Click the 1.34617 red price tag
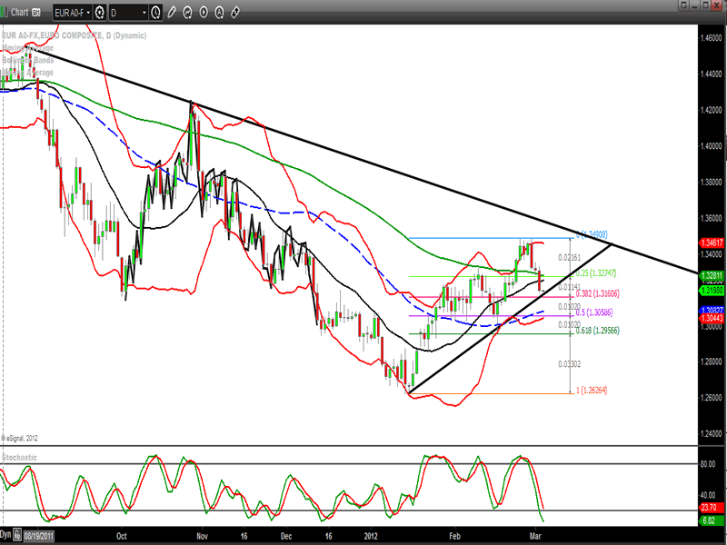The image size is (727, 545). [x=712, y=243]
